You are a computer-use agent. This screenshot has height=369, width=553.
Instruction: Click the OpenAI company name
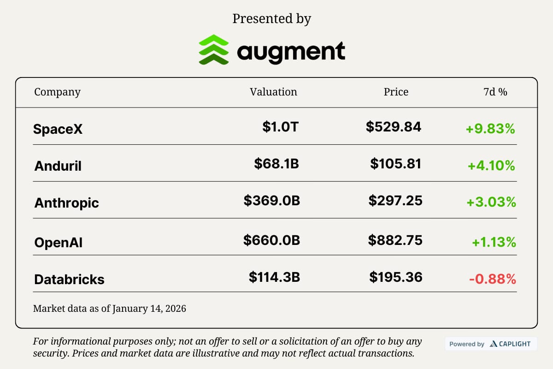(x=59, y=242)
